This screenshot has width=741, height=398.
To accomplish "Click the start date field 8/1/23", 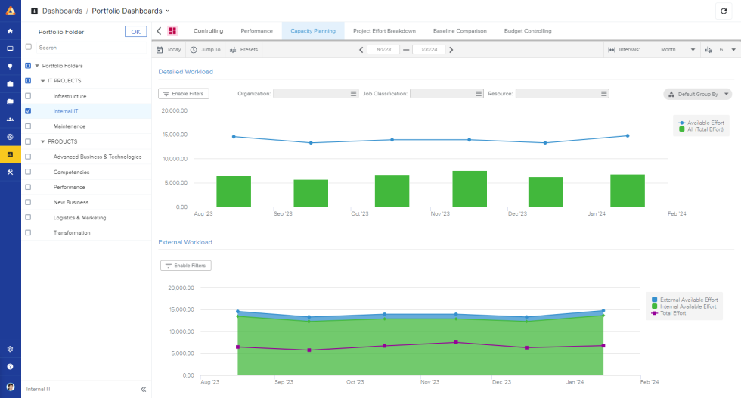I will pos(383,50).
